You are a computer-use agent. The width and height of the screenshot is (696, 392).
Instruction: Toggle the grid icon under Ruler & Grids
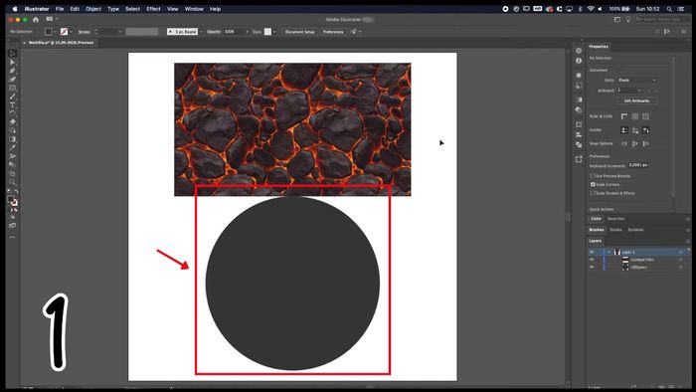635,116
